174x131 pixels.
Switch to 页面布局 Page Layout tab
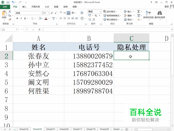click(x=35, y=7)
